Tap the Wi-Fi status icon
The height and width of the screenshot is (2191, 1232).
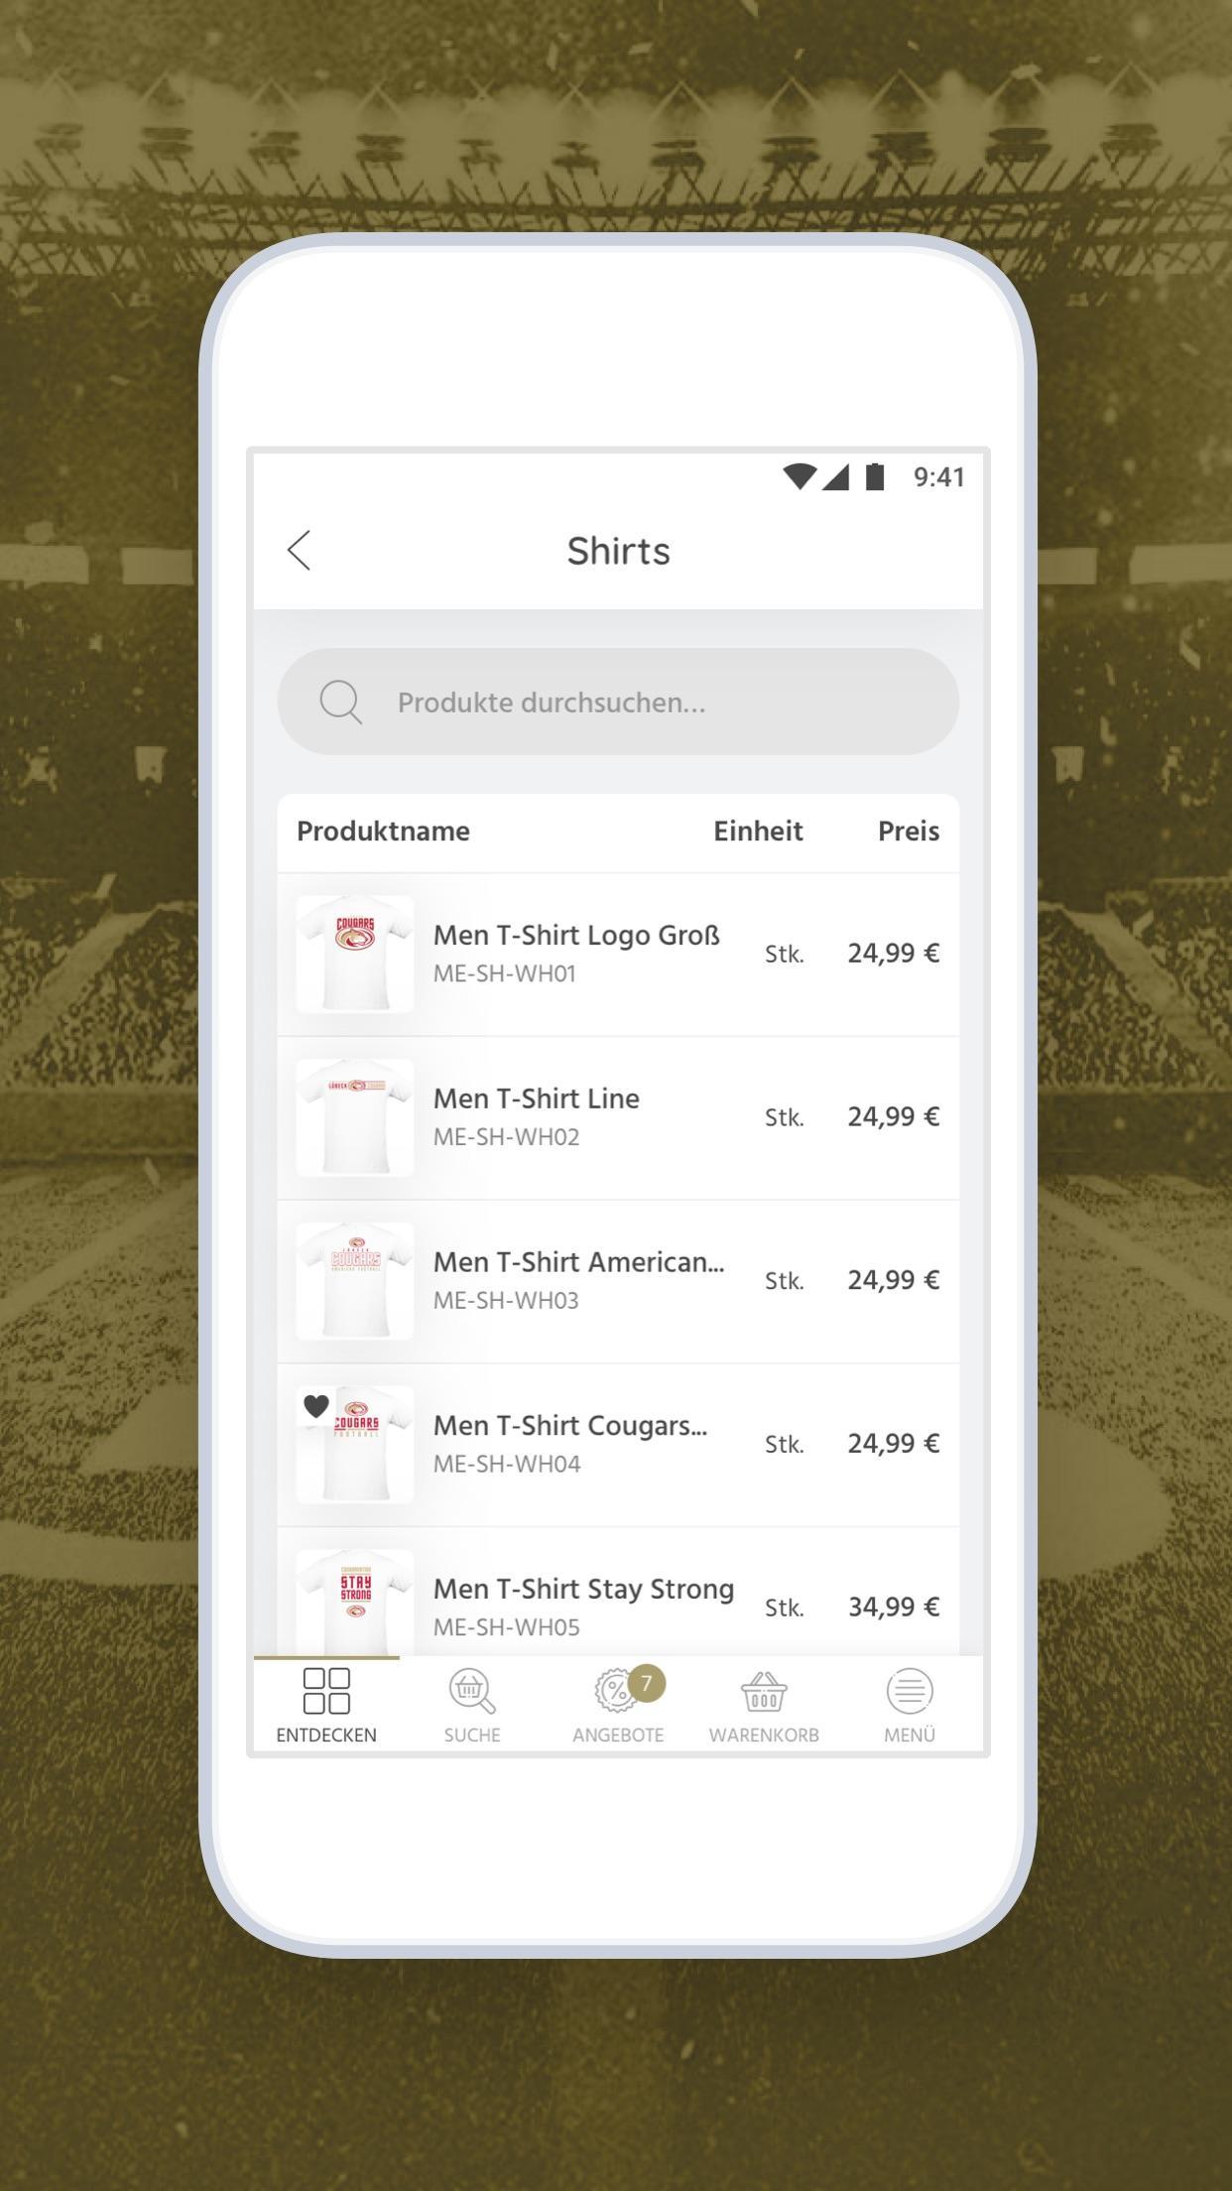tap(800, 476)
